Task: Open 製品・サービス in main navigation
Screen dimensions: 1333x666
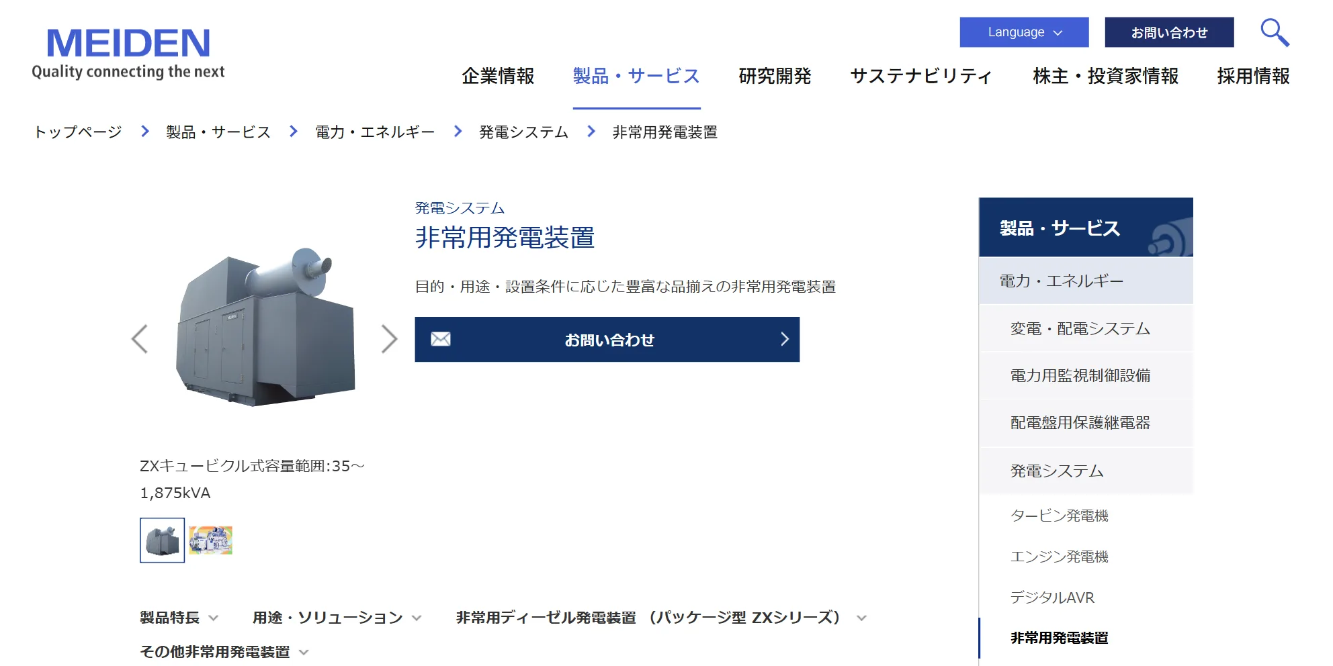Action: click(636, 76)
